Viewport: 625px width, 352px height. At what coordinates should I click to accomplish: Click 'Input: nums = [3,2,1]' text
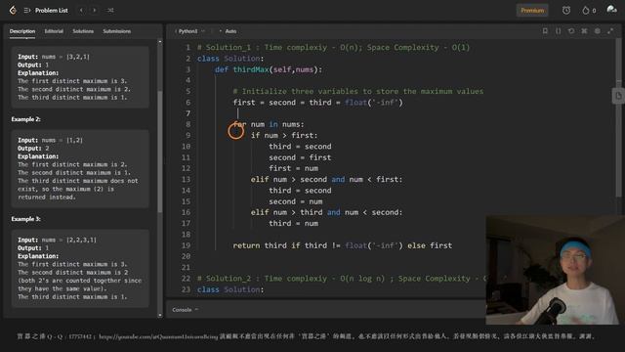[x=54, y=57]
